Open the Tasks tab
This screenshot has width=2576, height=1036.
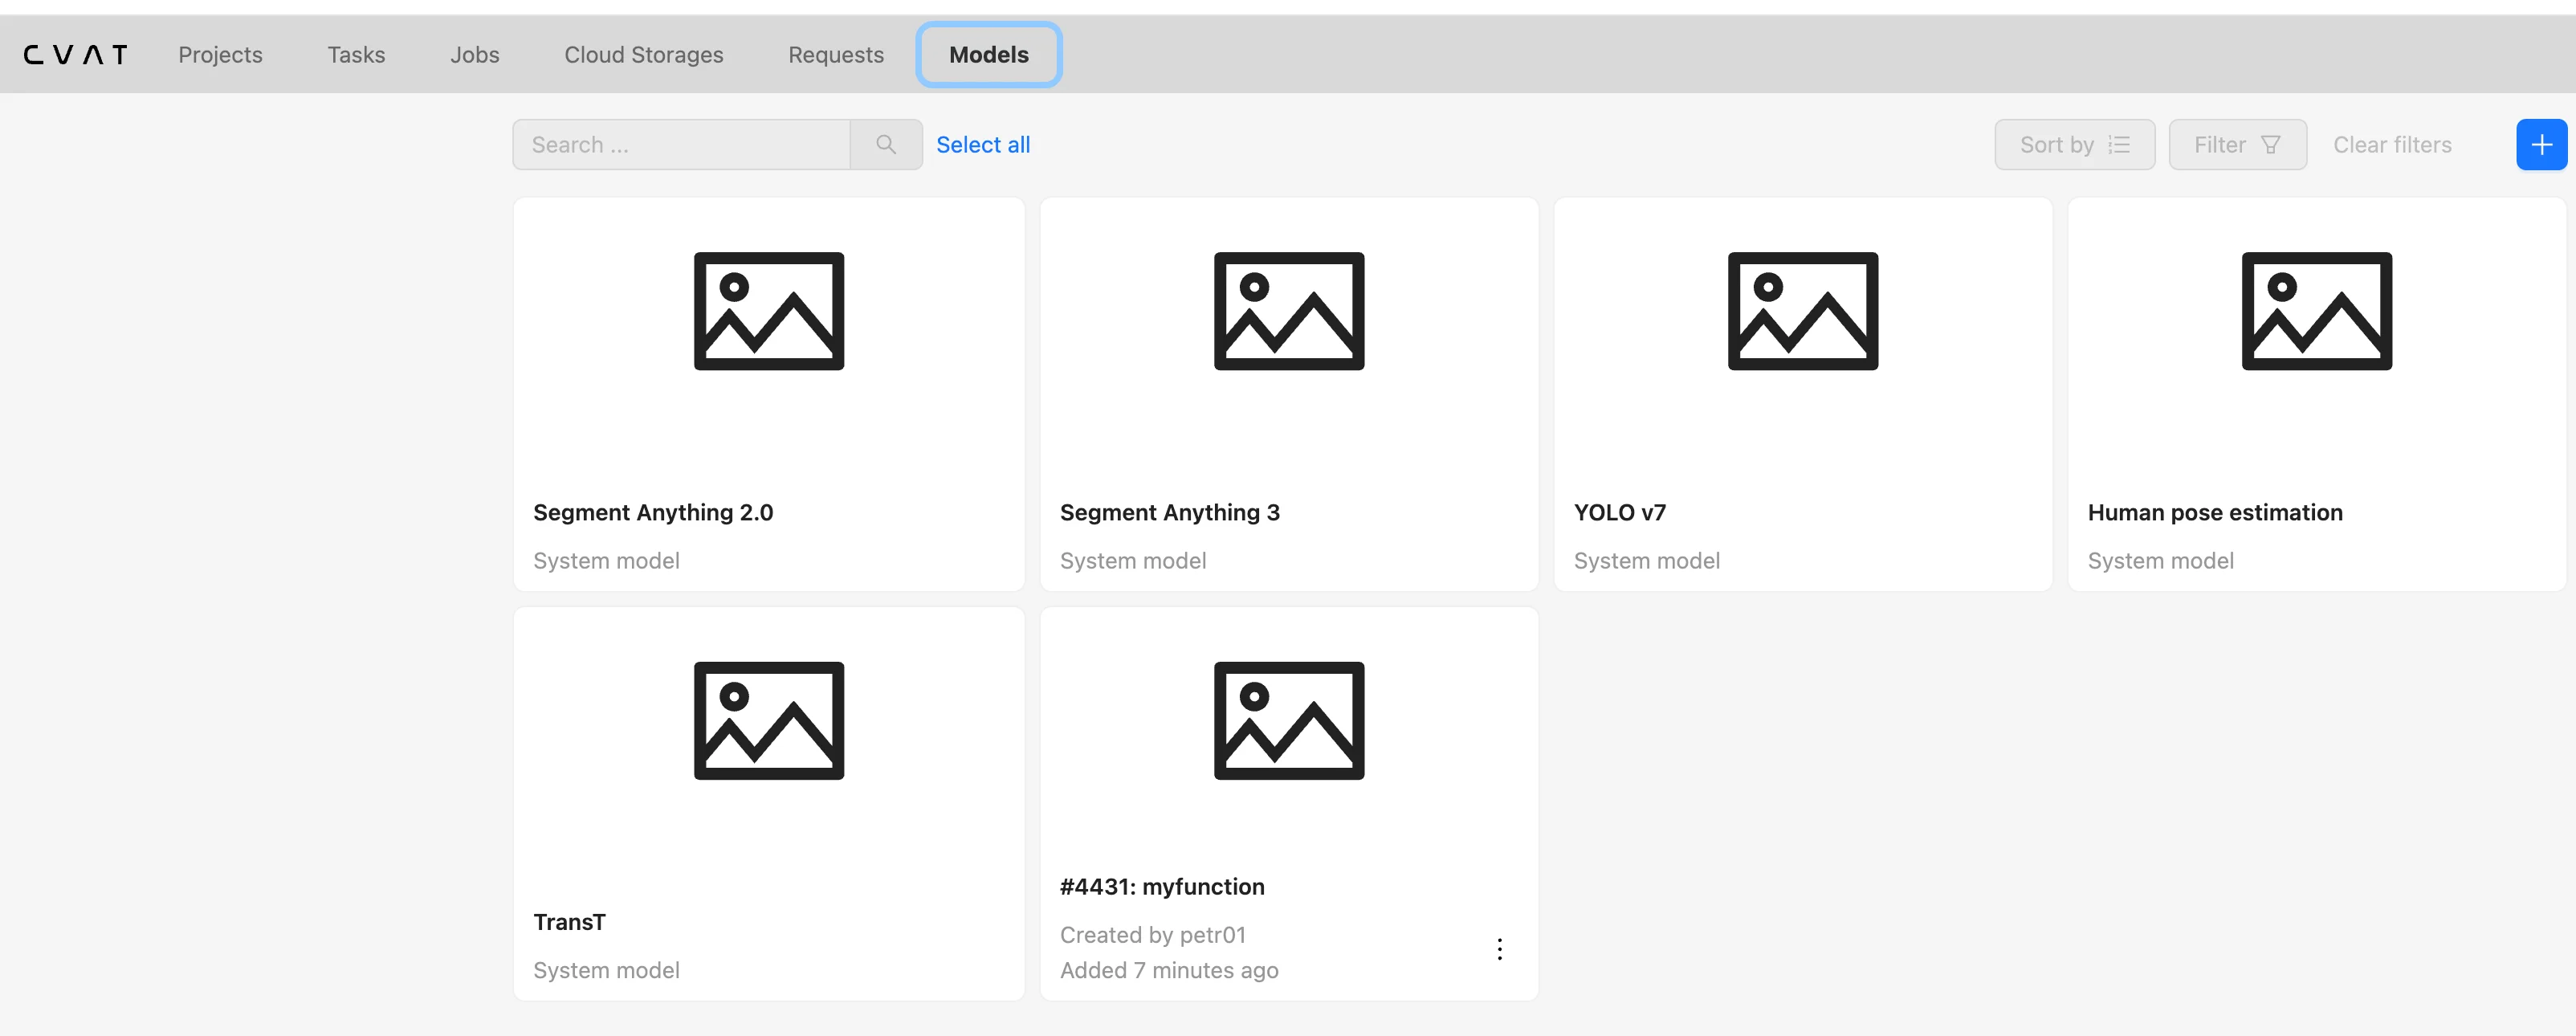pos(356,55)
